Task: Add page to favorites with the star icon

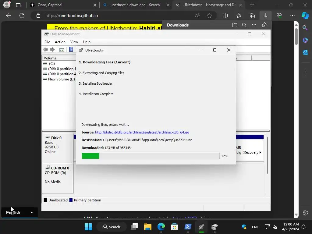Action: coord(209,16)
